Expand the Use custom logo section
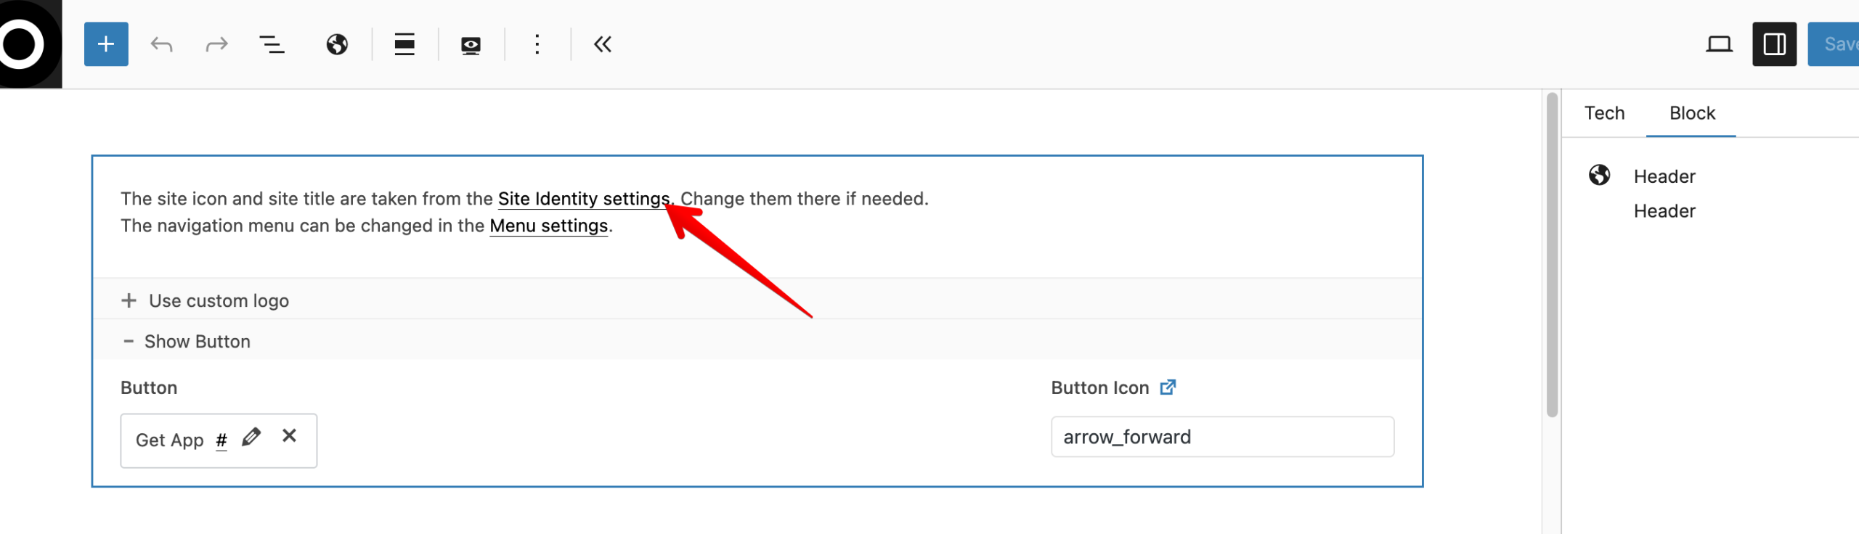 tap(218, 300)
